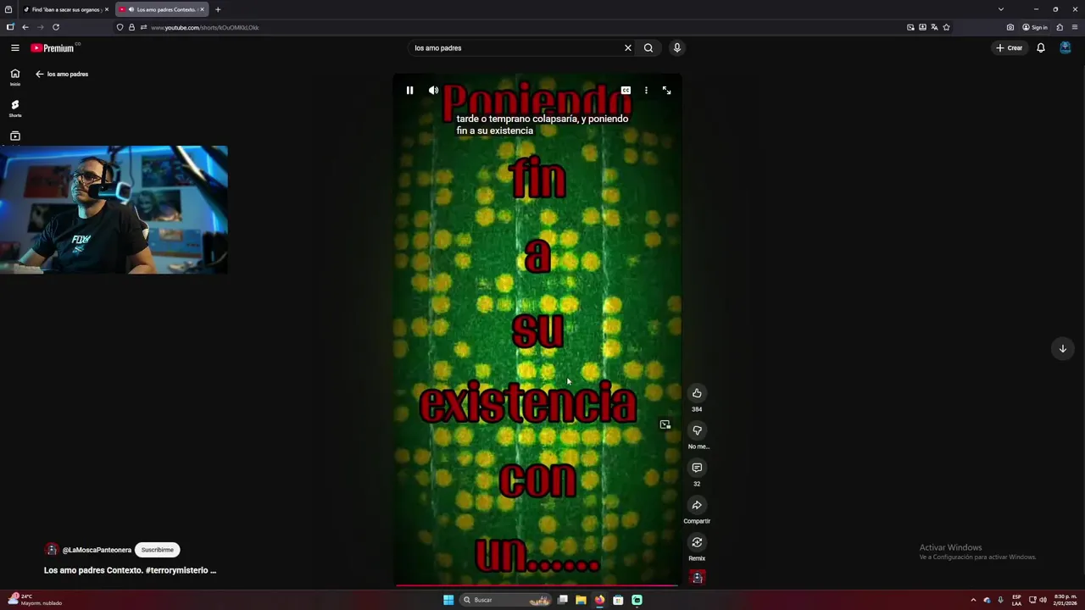The image size is (1085, 610).
Task: Open the YouTube account avatar menu
Action: pos(1066,48)
